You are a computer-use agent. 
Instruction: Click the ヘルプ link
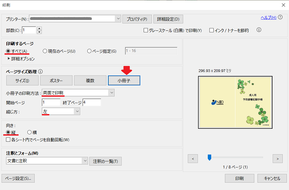click(x=269, y=17)
